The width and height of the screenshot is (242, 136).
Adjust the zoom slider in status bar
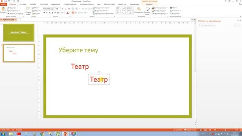pos(225,130)
